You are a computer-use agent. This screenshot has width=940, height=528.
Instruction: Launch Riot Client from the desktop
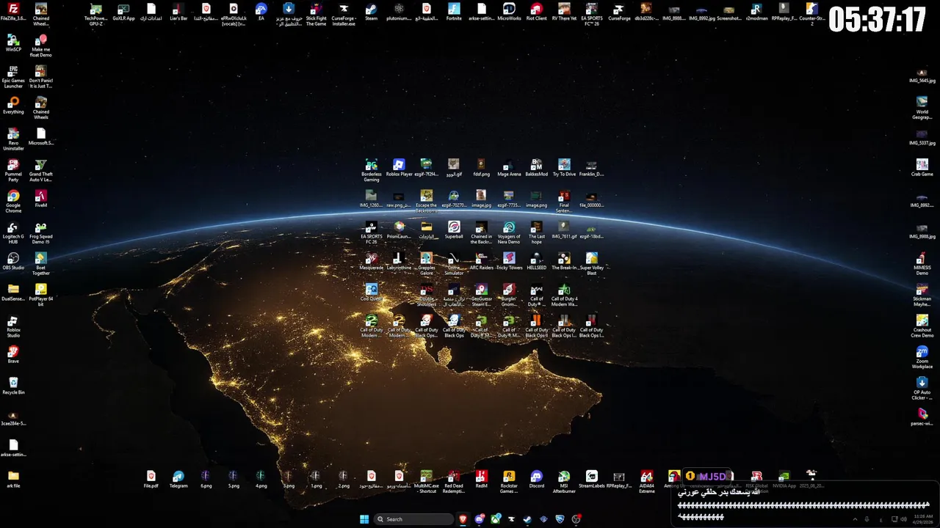pos(536,12)
